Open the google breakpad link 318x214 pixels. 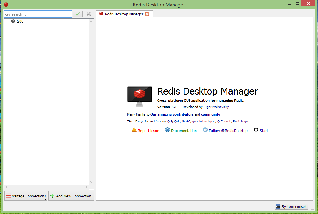(x=204, y=121)
